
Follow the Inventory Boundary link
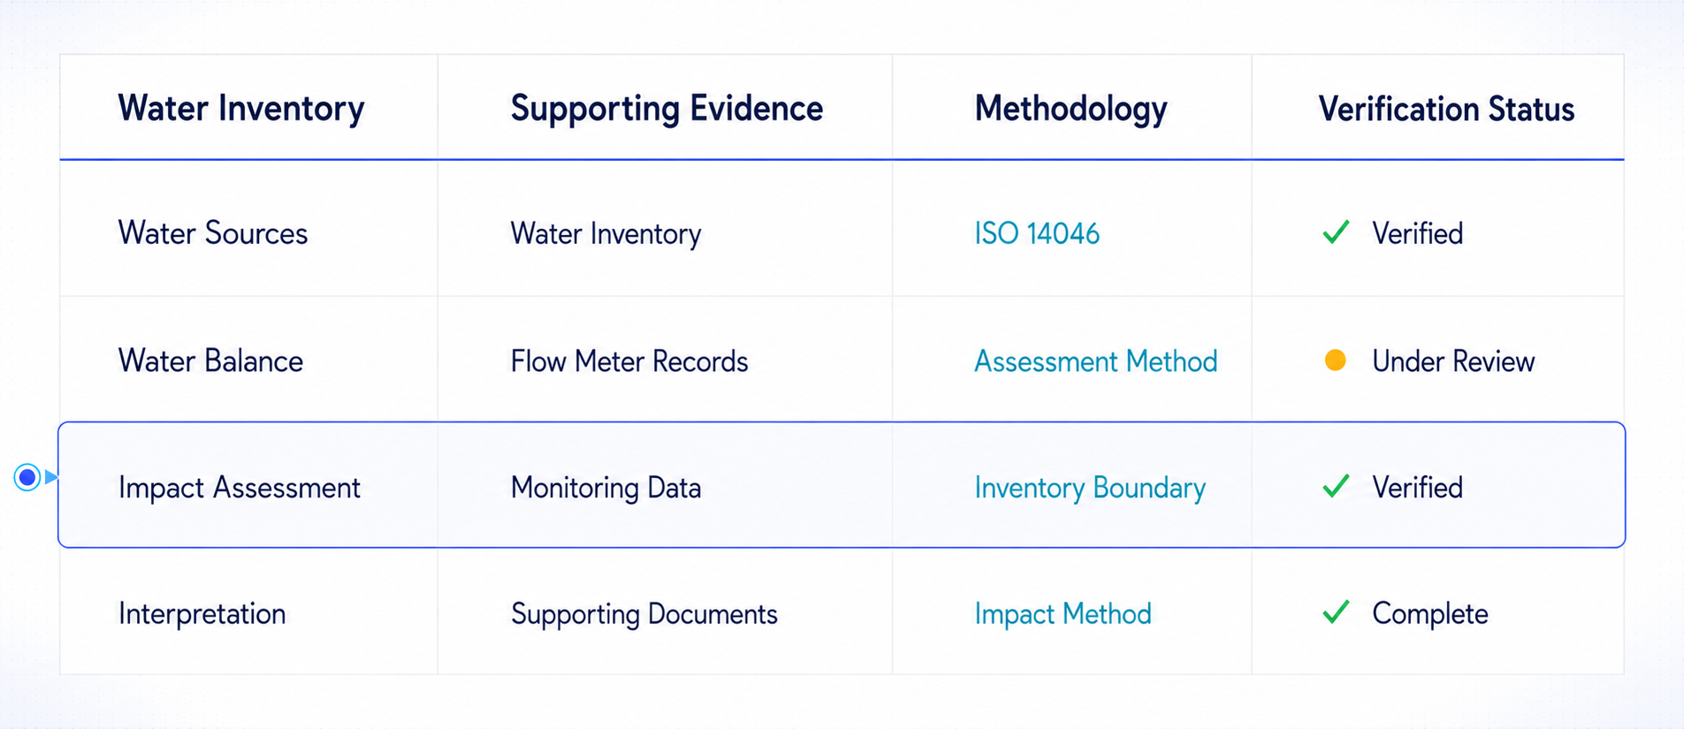tap(1090, 488)
